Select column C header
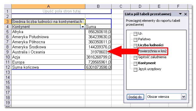Viewport: 196px width, 111px height. coord(121,6)
